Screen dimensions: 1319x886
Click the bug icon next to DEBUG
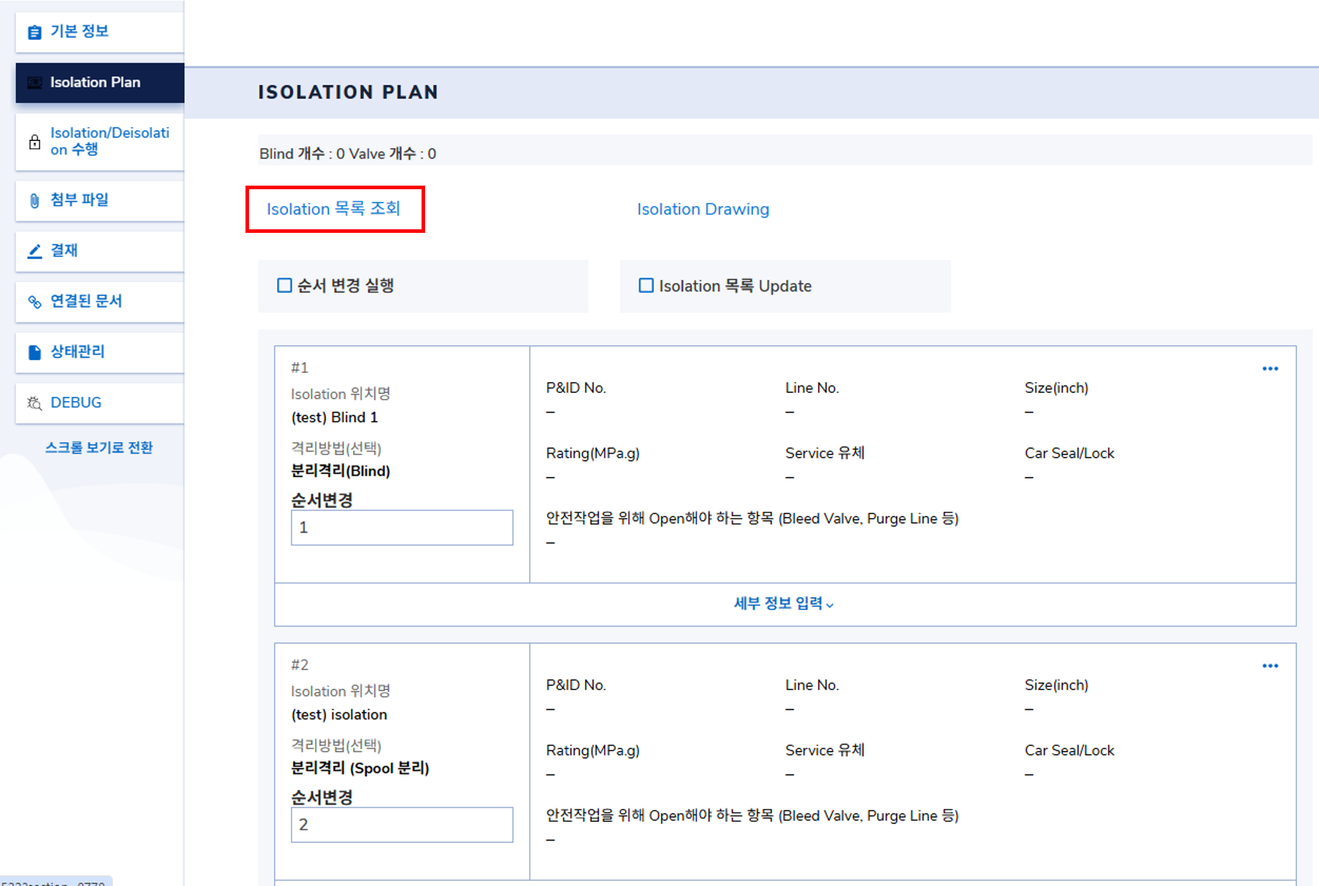[x=34, y=403]
